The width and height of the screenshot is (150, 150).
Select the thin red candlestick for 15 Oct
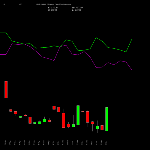point(83,111)
